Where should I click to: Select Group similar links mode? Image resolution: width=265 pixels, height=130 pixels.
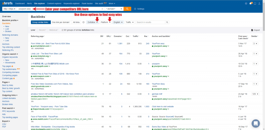pyautogui.click(x=41, y=22)
